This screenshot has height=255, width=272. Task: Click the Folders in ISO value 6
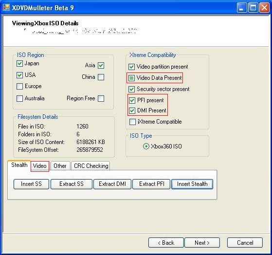[x=78, y=134]
